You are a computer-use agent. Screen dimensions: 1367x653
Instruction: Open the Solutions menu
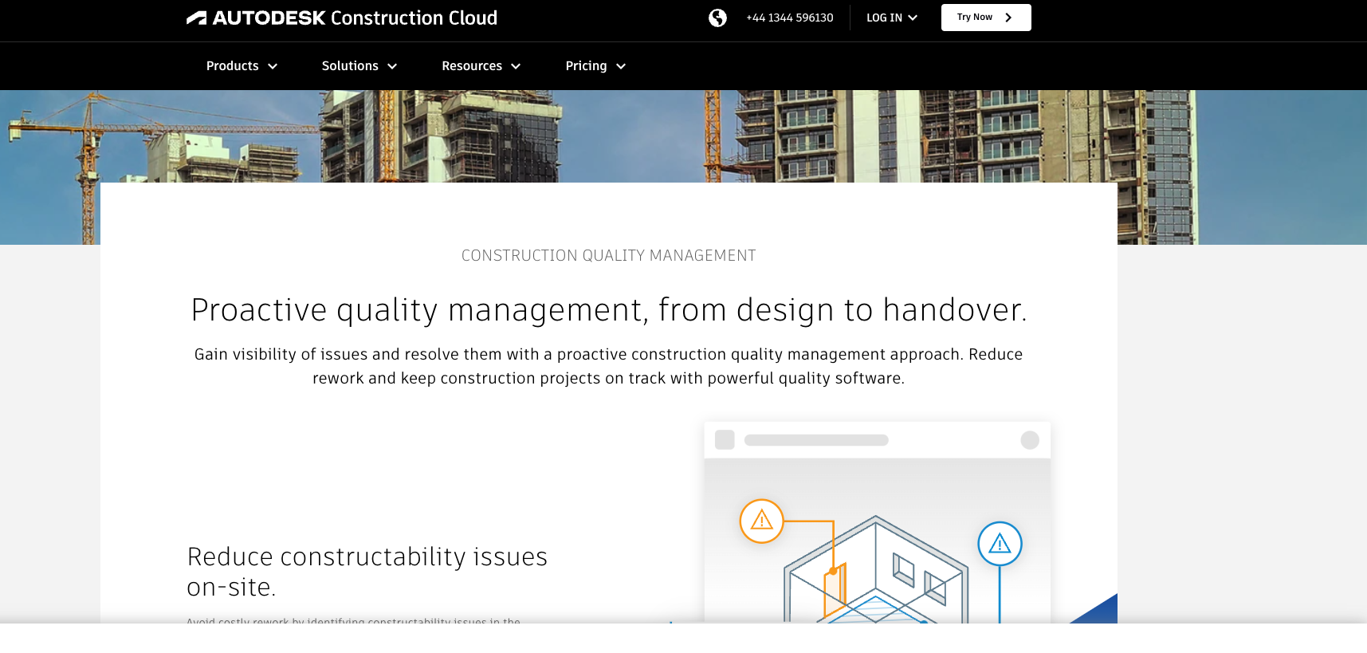coord(359,66)
